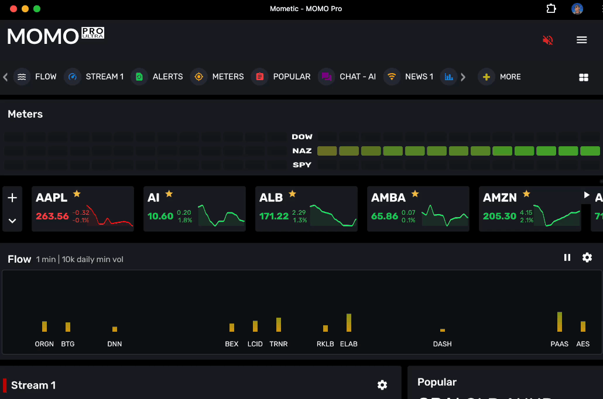
Task: Toggle the AMZN favorite star
Action: tap(526, 194)
